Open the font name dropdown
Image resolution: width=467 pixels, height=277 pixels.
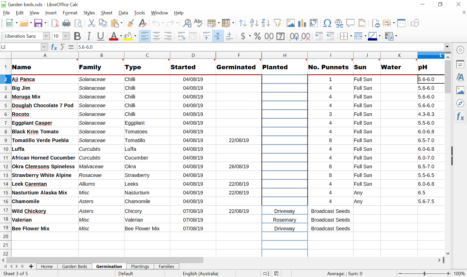click(x=46, y=36)
